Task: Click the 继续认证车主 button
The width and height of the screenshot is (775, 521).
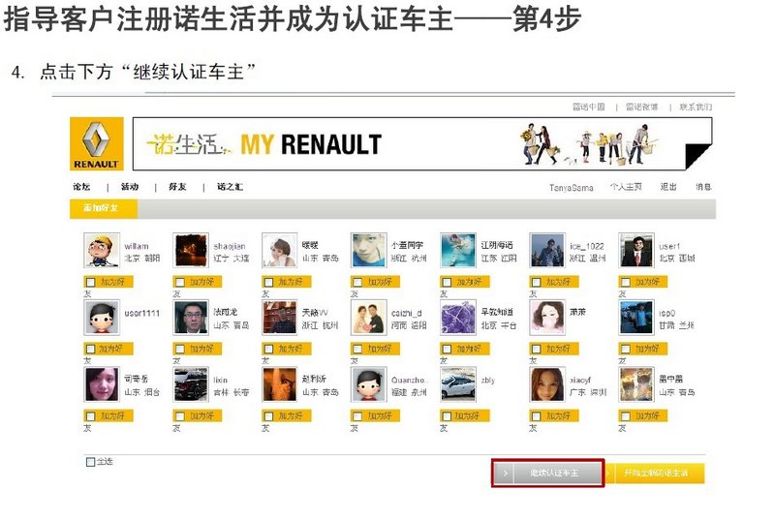Action: [548, 473]
